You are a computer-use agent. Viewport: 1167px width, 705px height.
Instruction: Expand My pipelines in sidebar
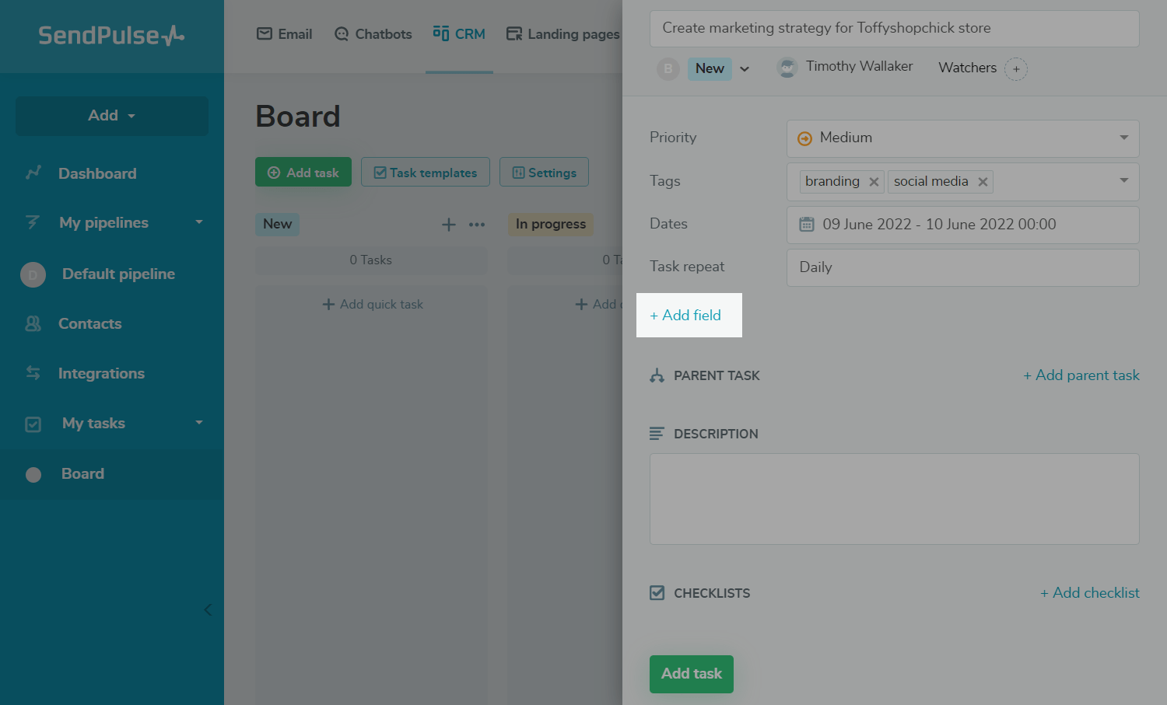[x=199, y=222]
